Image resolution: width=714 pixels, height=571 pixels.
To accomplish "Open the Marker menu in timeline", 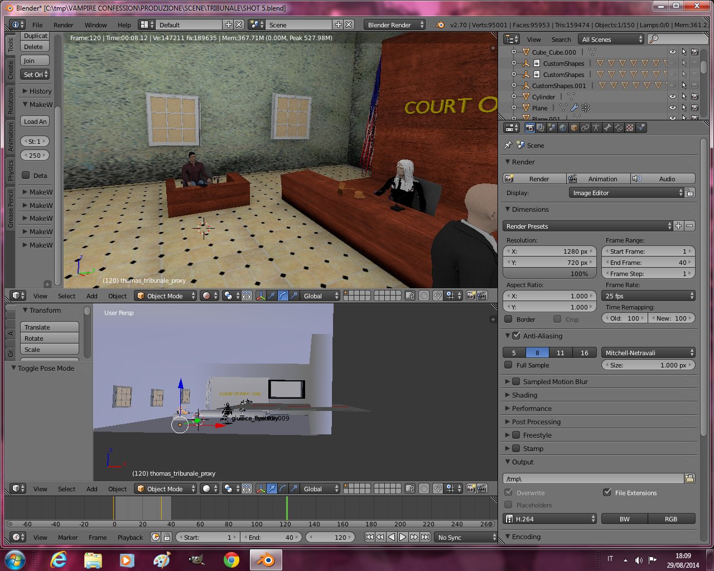I will pos(67,537).
